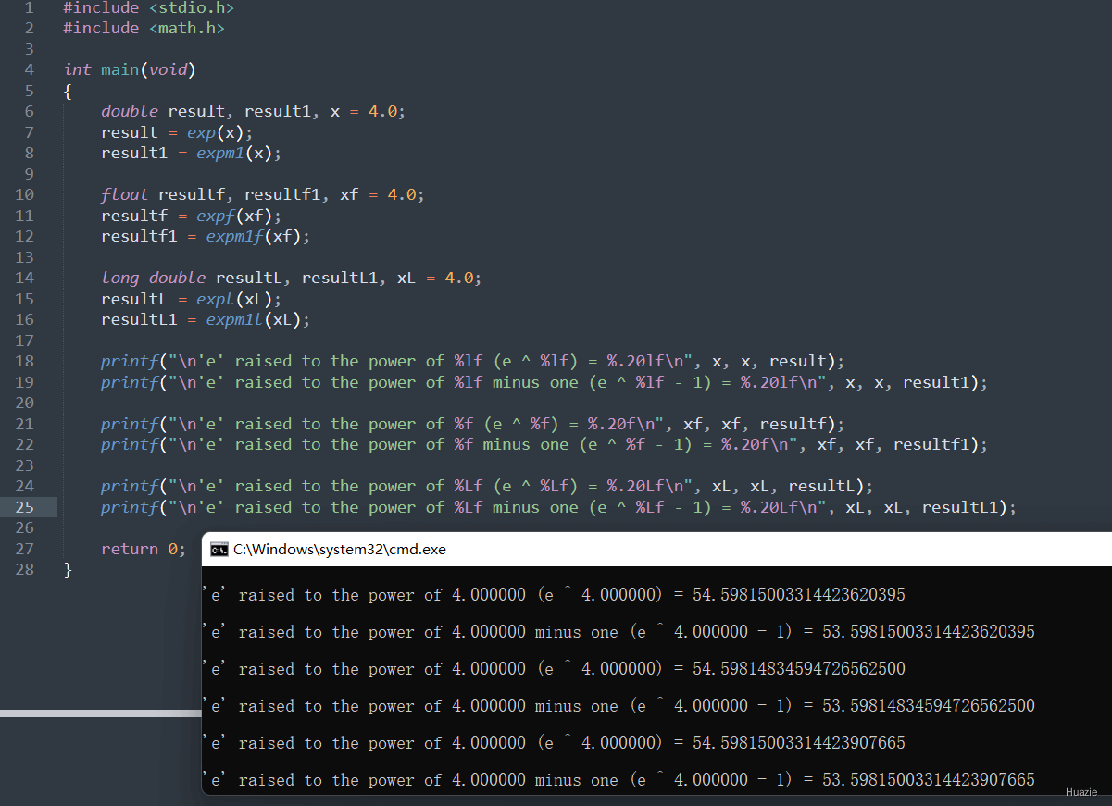Click the 'double result, result1, x = 4.0;' line

253,111
